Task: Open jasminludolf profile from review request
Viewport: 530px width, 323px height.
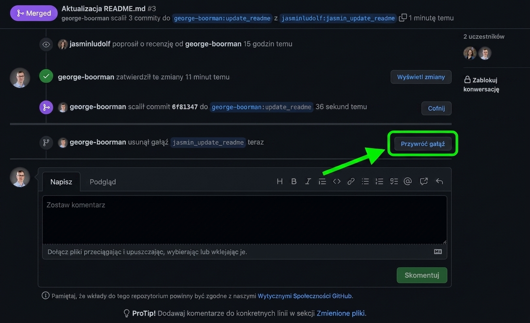Action: pyautogui.click(x=90, y=44)
